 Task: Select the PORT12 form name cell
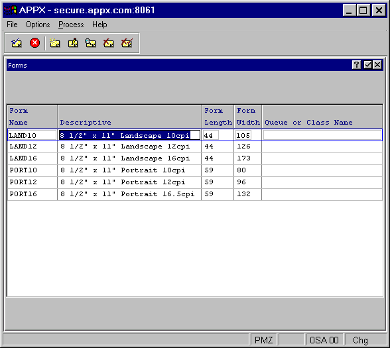point(32,182)
